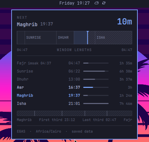Click the left 04:47 label under timeline
The width and height of the screenshot is (149, 142).
(22, 50)
